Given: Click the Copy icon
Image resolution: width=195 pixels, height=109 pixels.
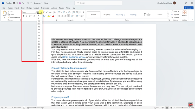Looking at the screenshot, I should pos(9,14).
